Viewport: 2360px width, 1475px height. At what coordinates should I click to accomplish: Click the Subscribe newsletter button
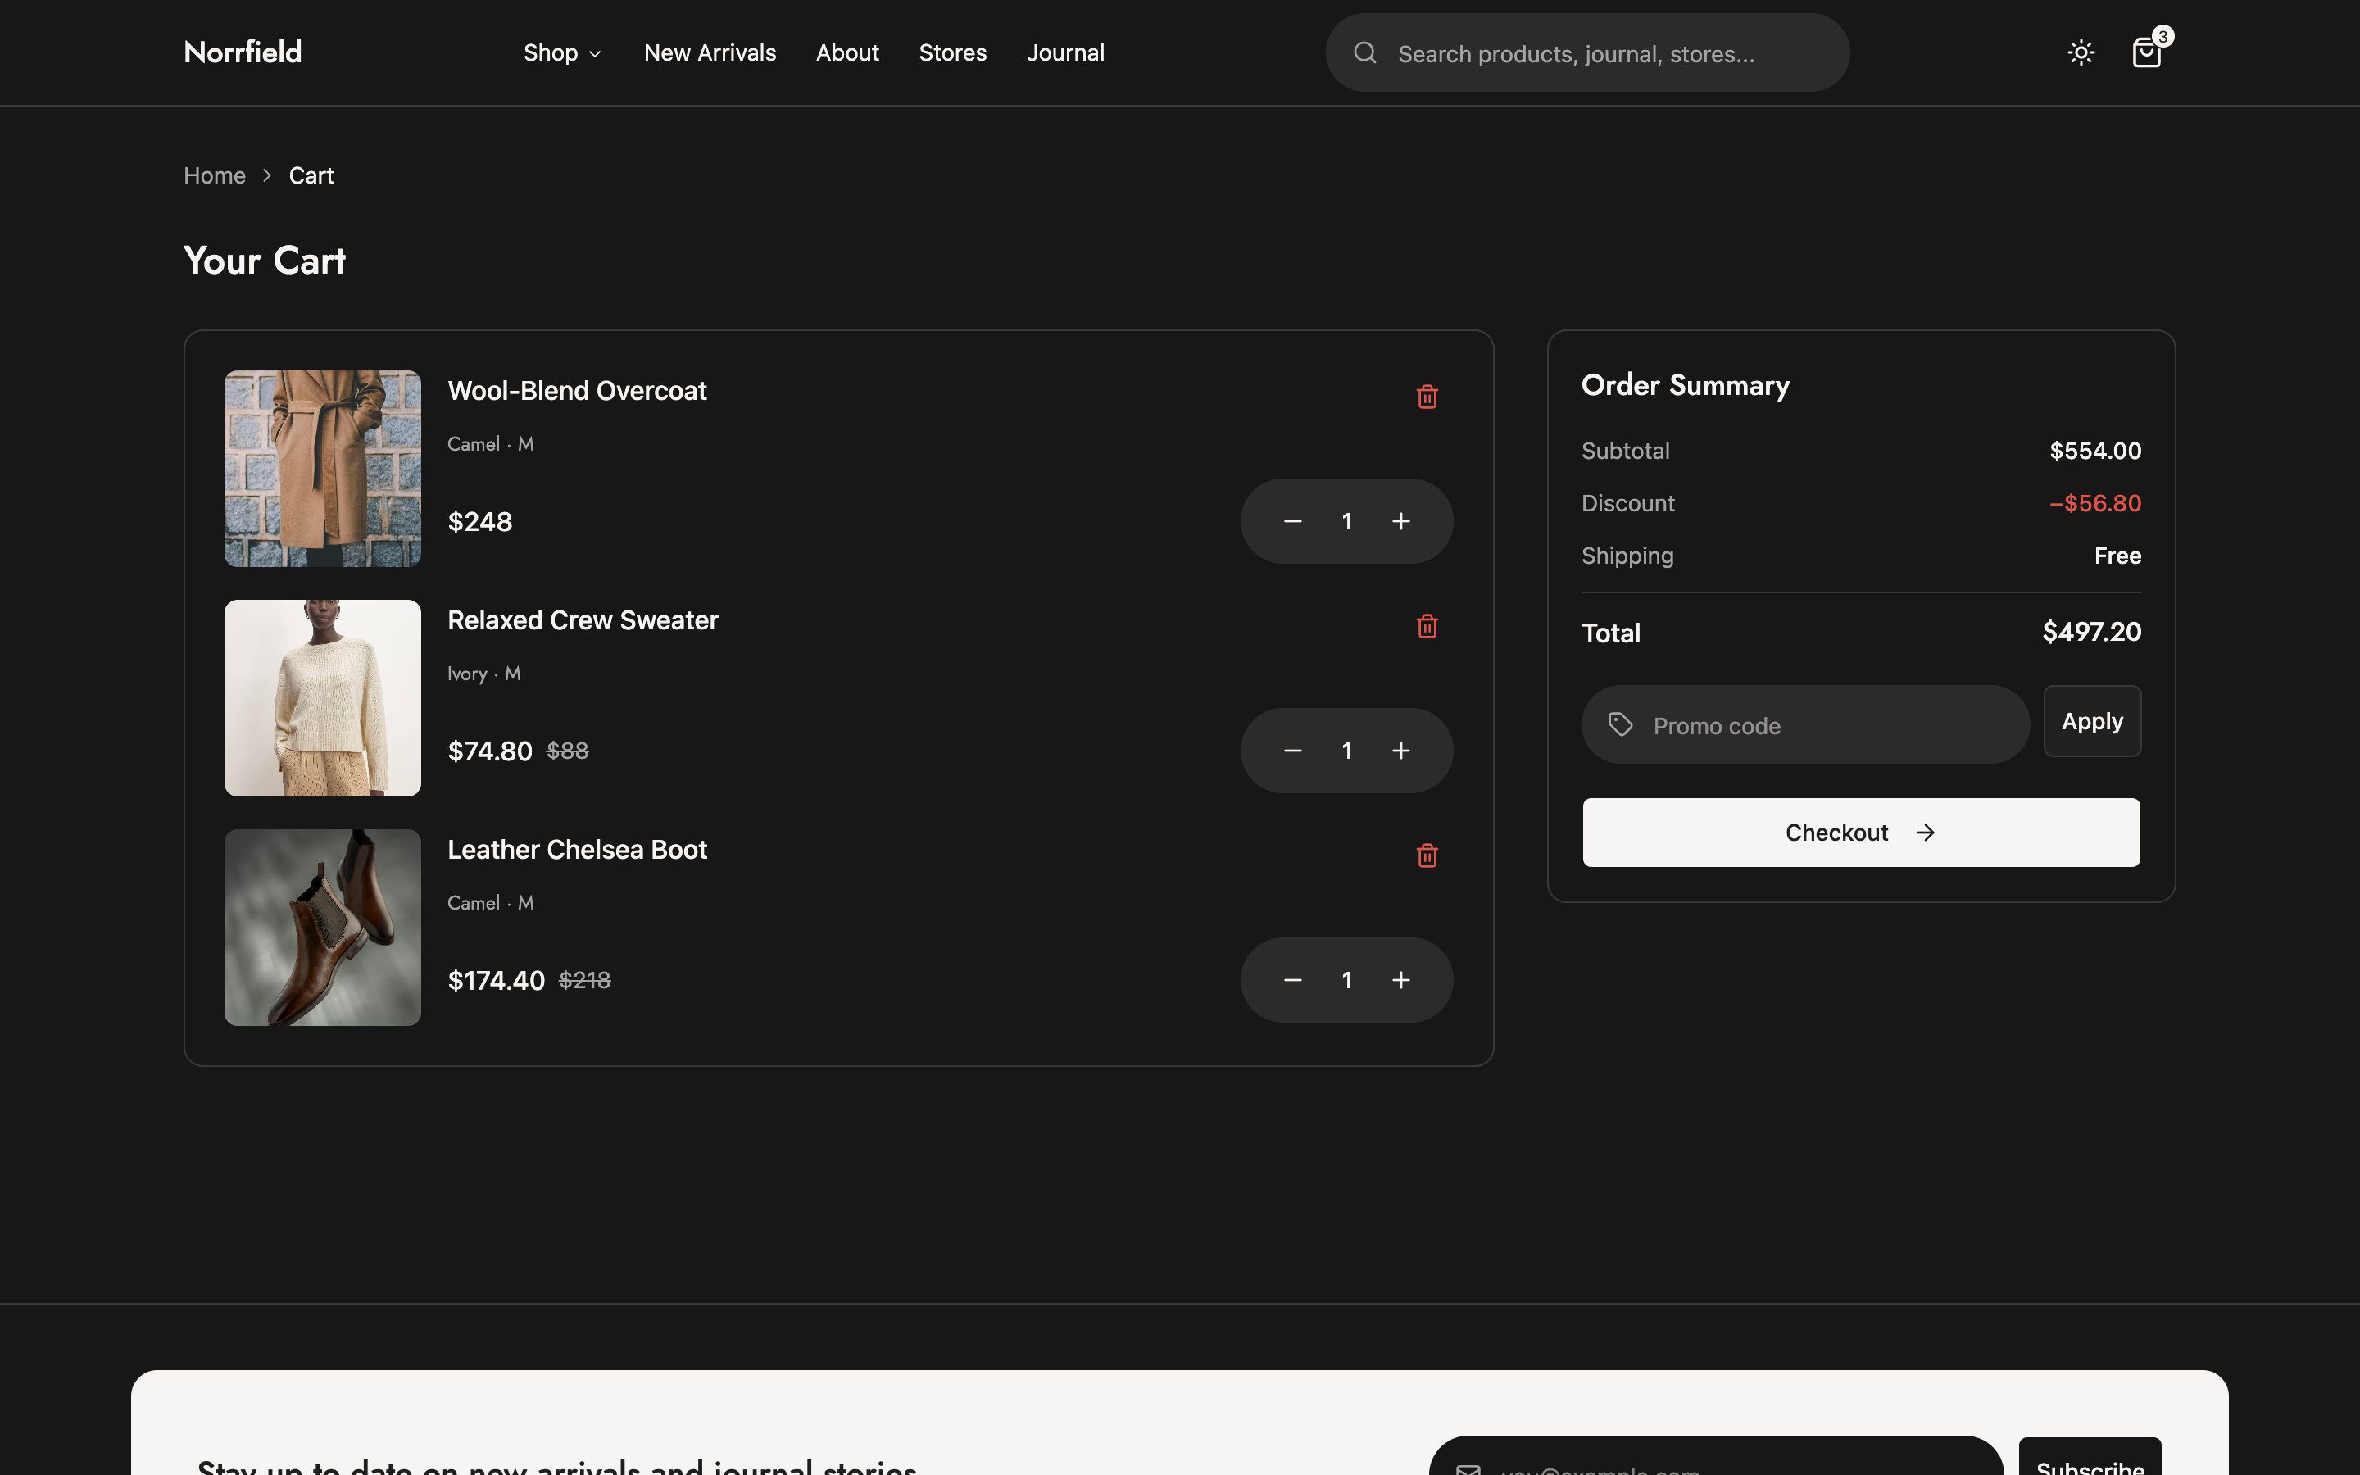point(2090,1458)
